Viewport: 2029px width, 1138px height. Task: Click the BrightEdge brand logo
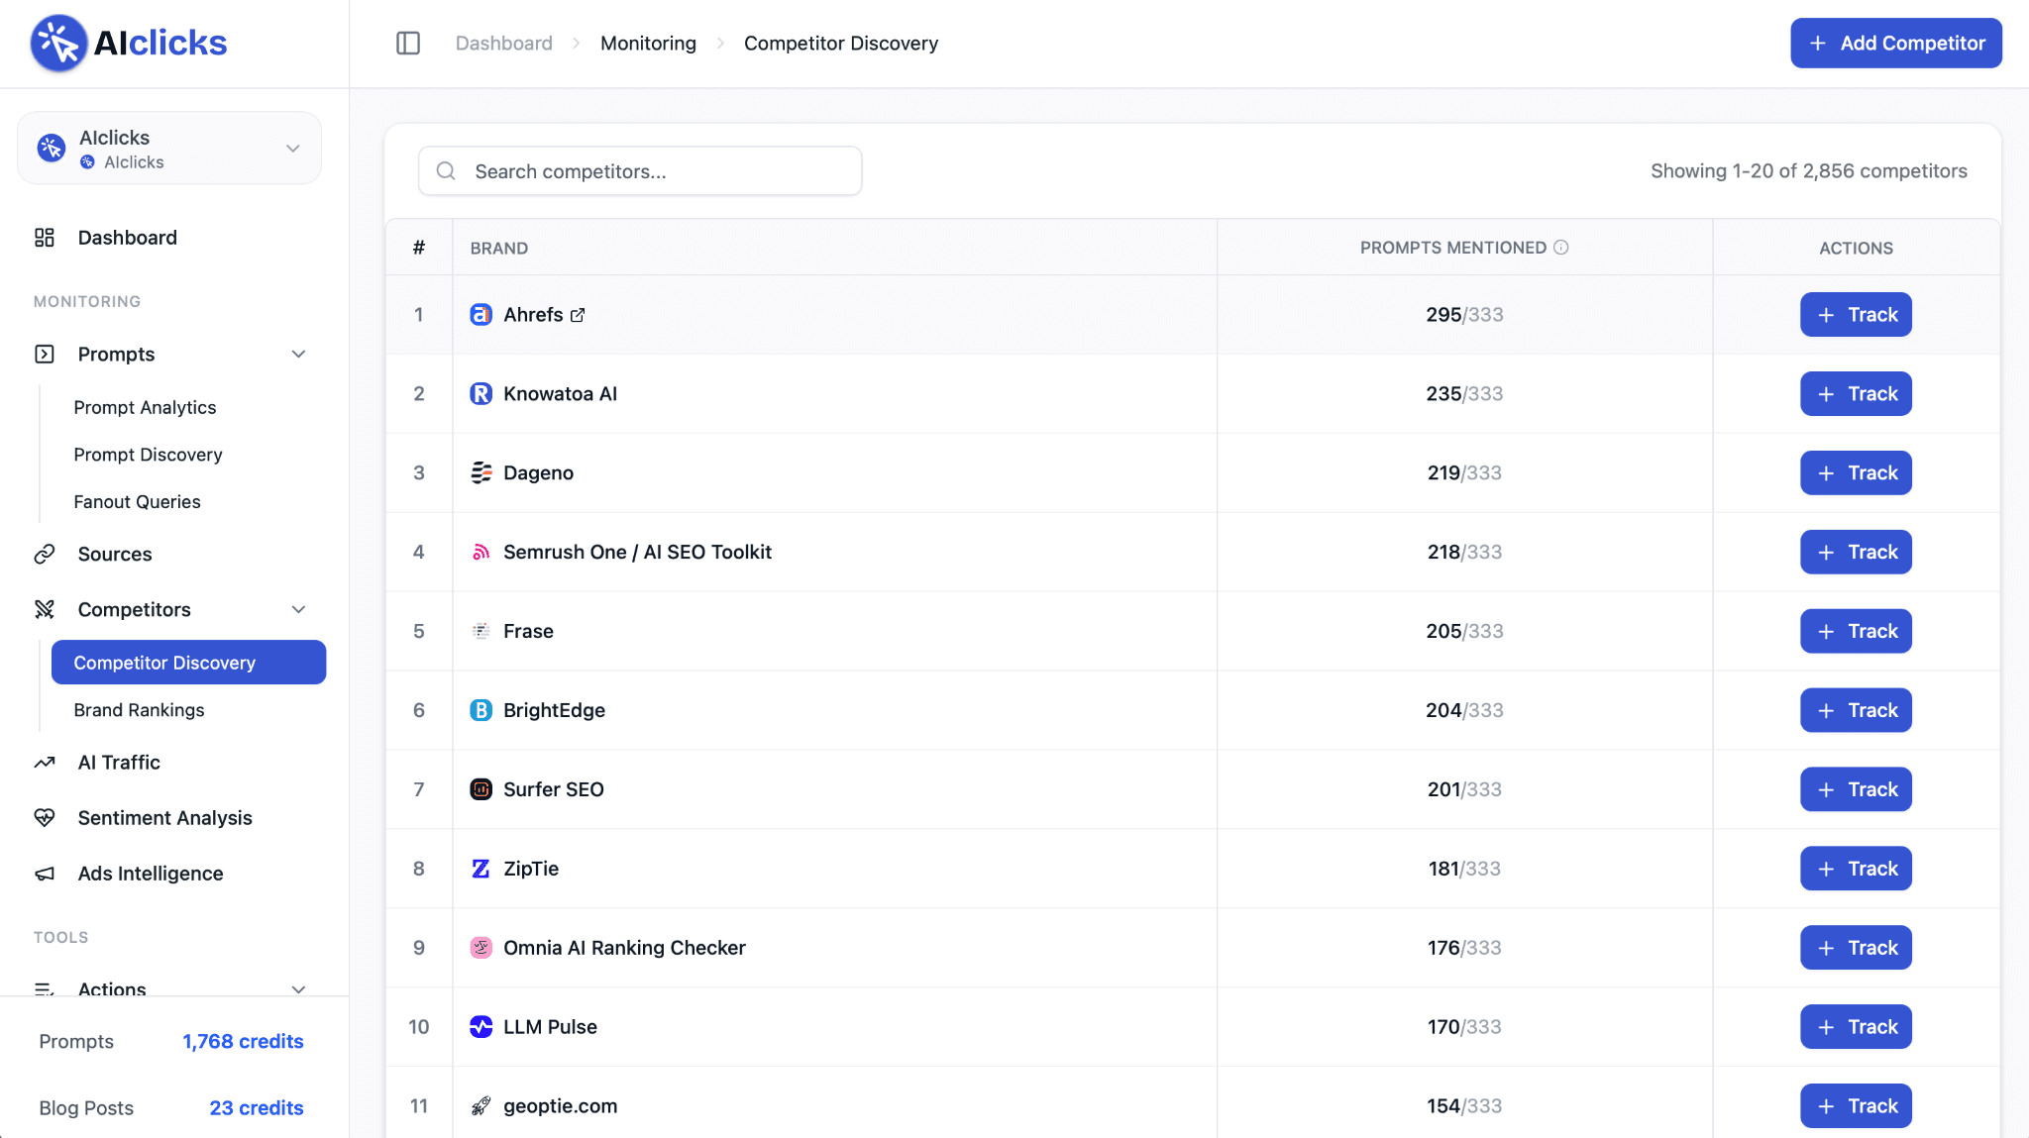pos(481,710)
